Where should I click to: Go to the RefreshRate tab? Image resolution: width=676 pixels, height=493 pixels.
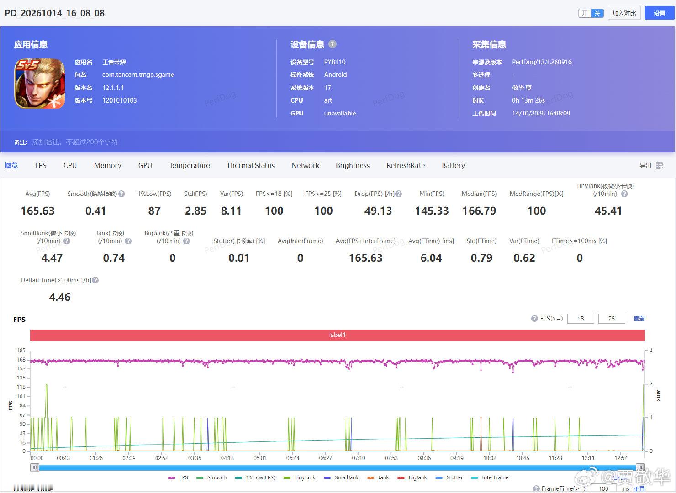tap(406, 165)
